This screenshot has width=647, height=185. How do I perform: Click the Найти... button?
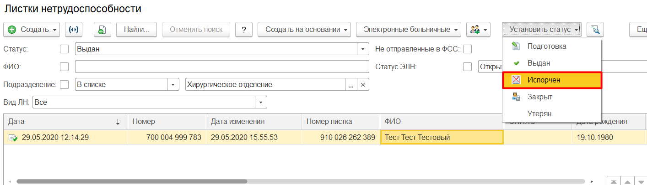click(x=137, y=30)
